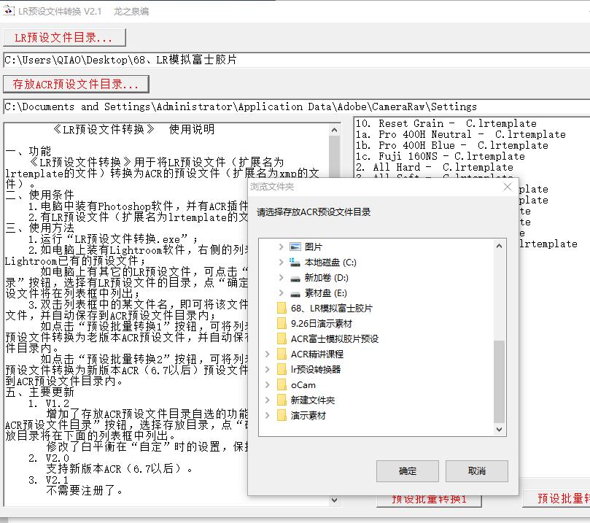Confirm folder choice with 确定 button
Image resolution: width=590 pixels, height=523 pixels.
pos(406,471)
